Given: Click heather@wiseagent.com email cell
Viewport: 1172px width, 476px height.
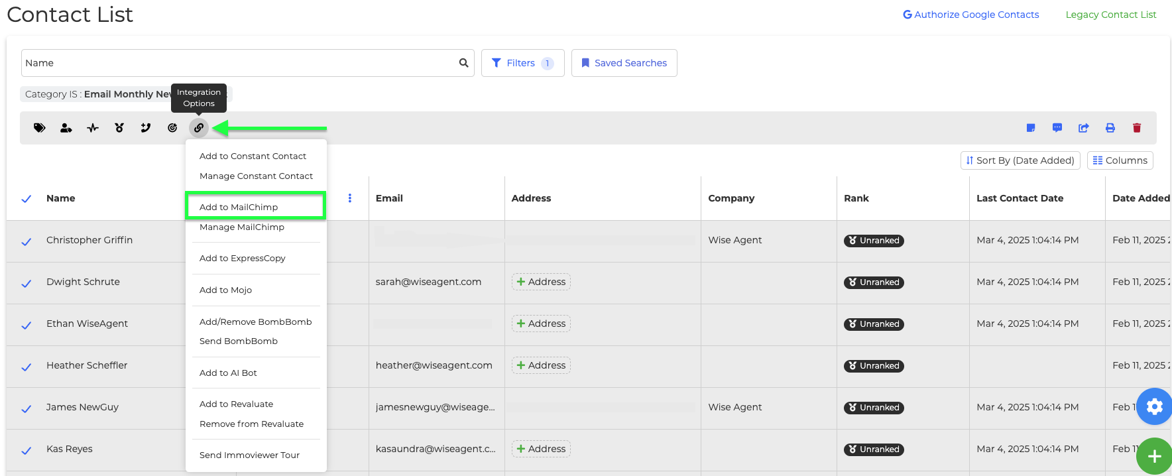Looking at the screenshot, I should point(434,365).
